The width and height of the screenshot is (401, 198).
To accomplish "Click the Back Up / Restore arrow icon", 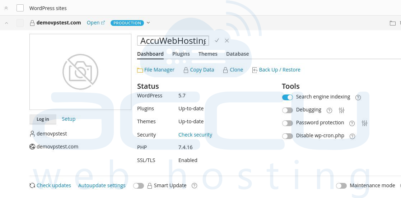I will (x=255, y=70).
